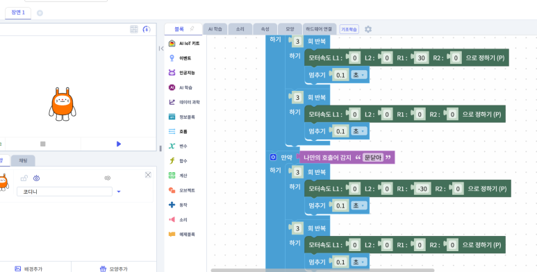537x272 pixels.
Task: Select 계산 block category
Action: click(178, 176)
